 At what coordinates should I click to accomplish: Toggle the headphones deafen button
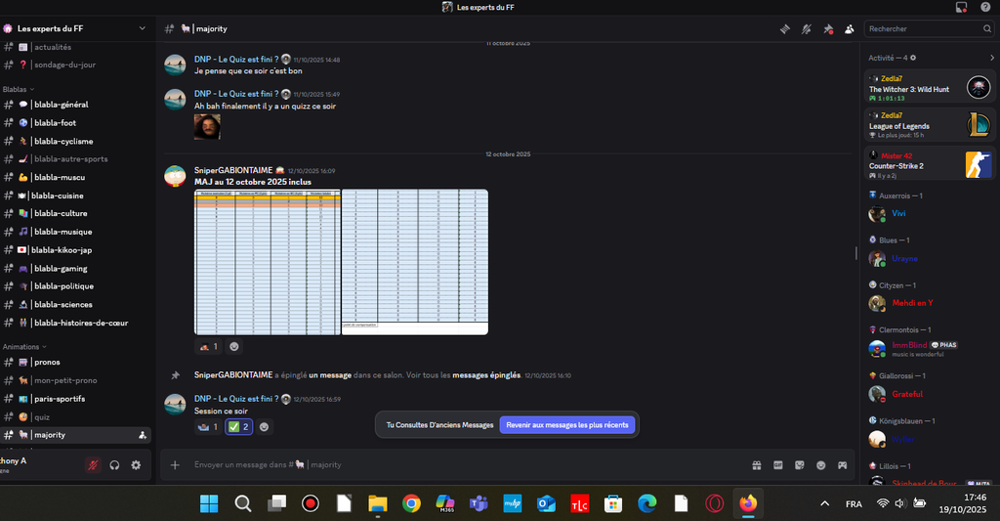pos(115,465)
